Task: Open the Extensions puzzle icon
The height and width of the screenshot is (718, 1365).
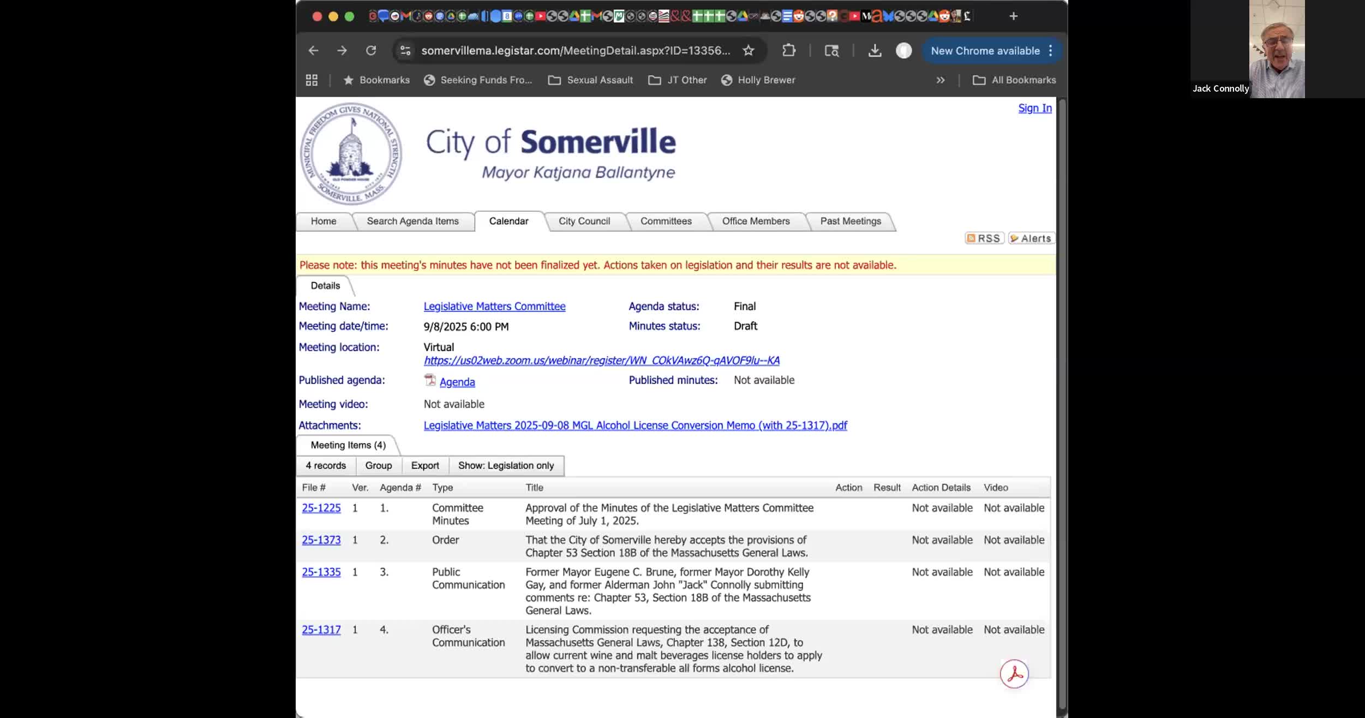Action: pos(789,51)
